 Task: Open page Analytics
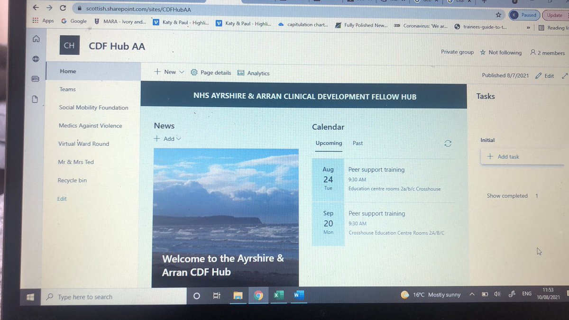253,73
